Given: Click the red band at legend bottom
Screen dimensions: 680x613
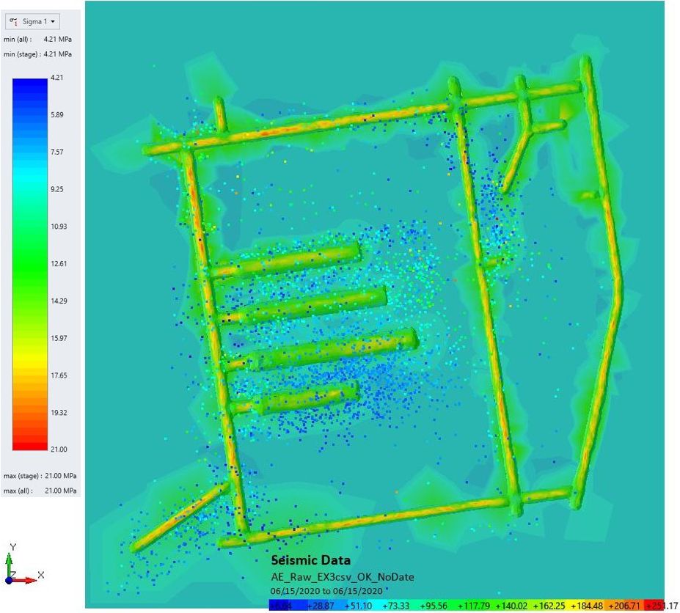Looking at the screenshot, I should (30, 440).
